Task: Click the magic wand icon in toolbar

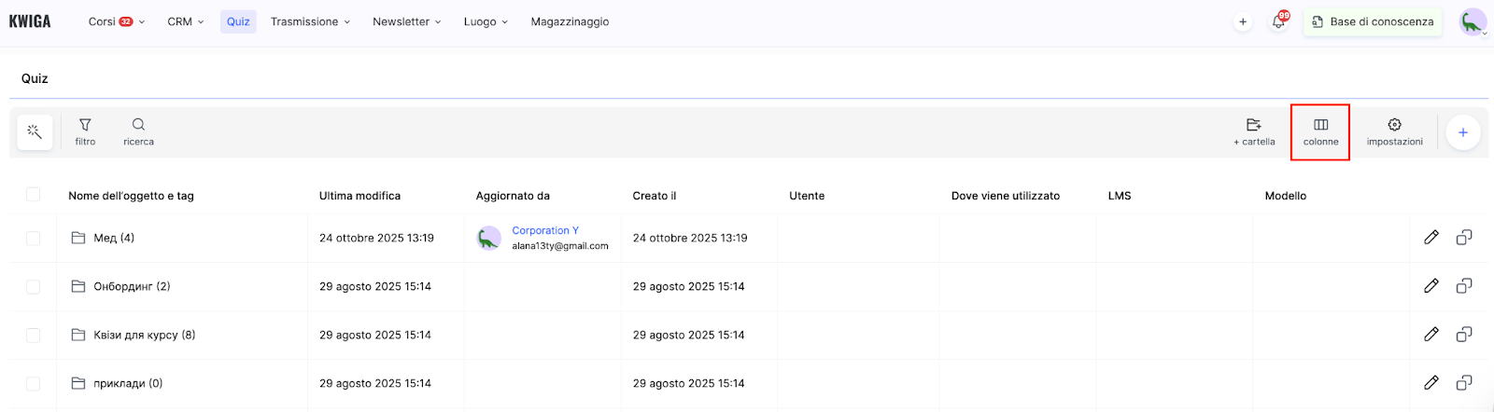Action: [35, 132]
